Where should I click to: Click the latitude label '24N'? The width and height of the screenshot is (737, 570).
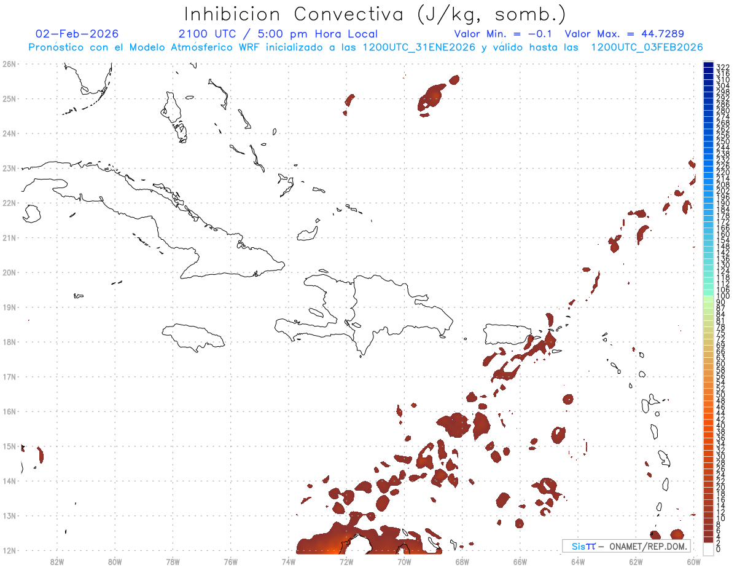click(9, 133)
